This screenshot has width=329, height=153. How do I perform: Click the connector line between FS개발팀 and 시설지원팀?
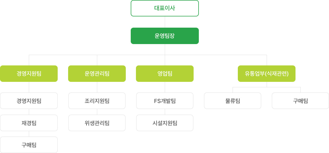[x=165, y=112]
